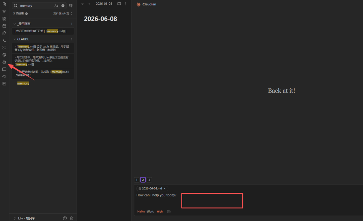The image size is (363, 221).
Task: Click the 2026-06-08.md file chip
Action: [152, 189]
